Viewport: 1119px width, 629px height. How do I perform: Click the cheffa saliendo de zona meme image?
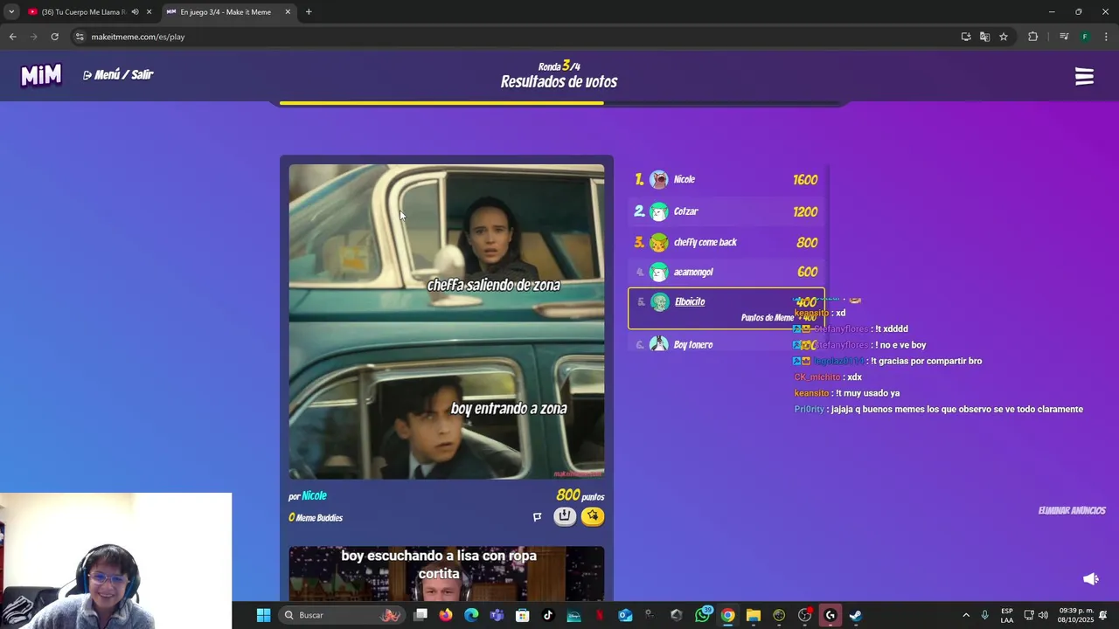447,321
